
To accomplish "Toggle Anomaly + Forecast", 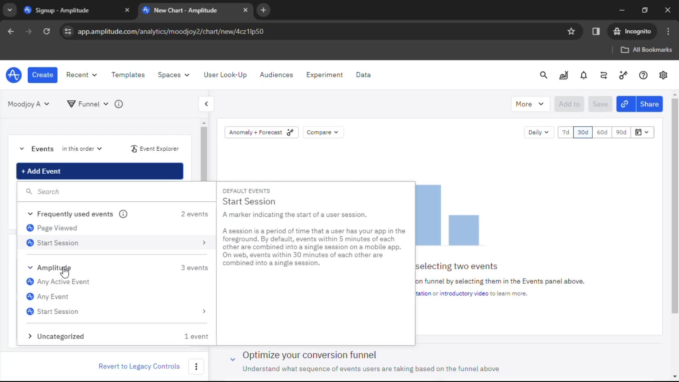I will point(261,132).
